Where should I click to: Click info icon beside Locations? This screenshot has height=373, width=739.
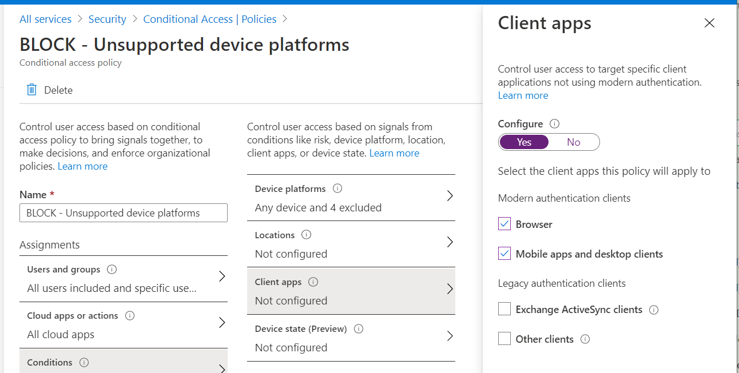tap(306, 235)
